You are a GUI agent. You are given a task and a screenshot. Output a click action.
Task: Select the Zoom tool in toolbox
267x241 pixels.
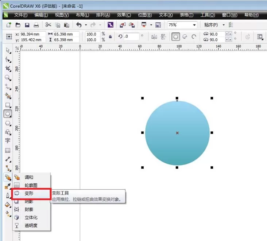click(x=8, y=78)
